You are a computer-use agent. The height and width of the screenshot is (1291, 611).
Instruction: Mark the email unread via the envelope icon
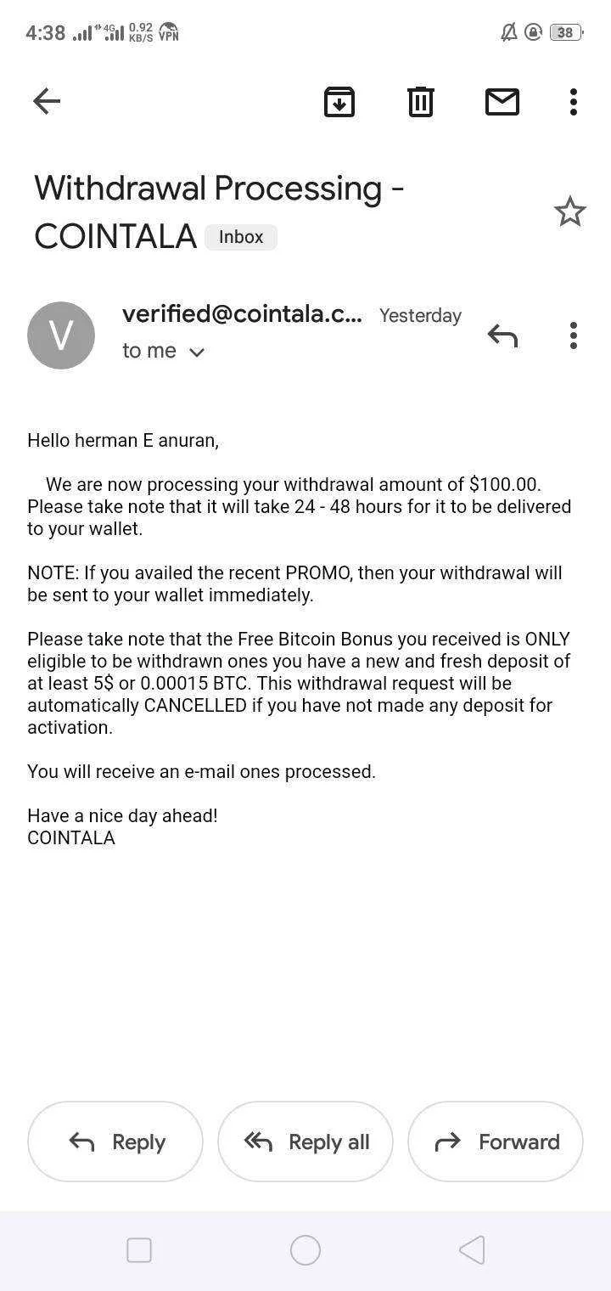[x=502, y=102]
